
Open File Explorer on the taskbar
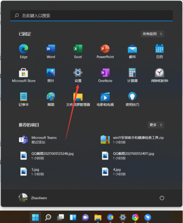[x=98, y=217]
